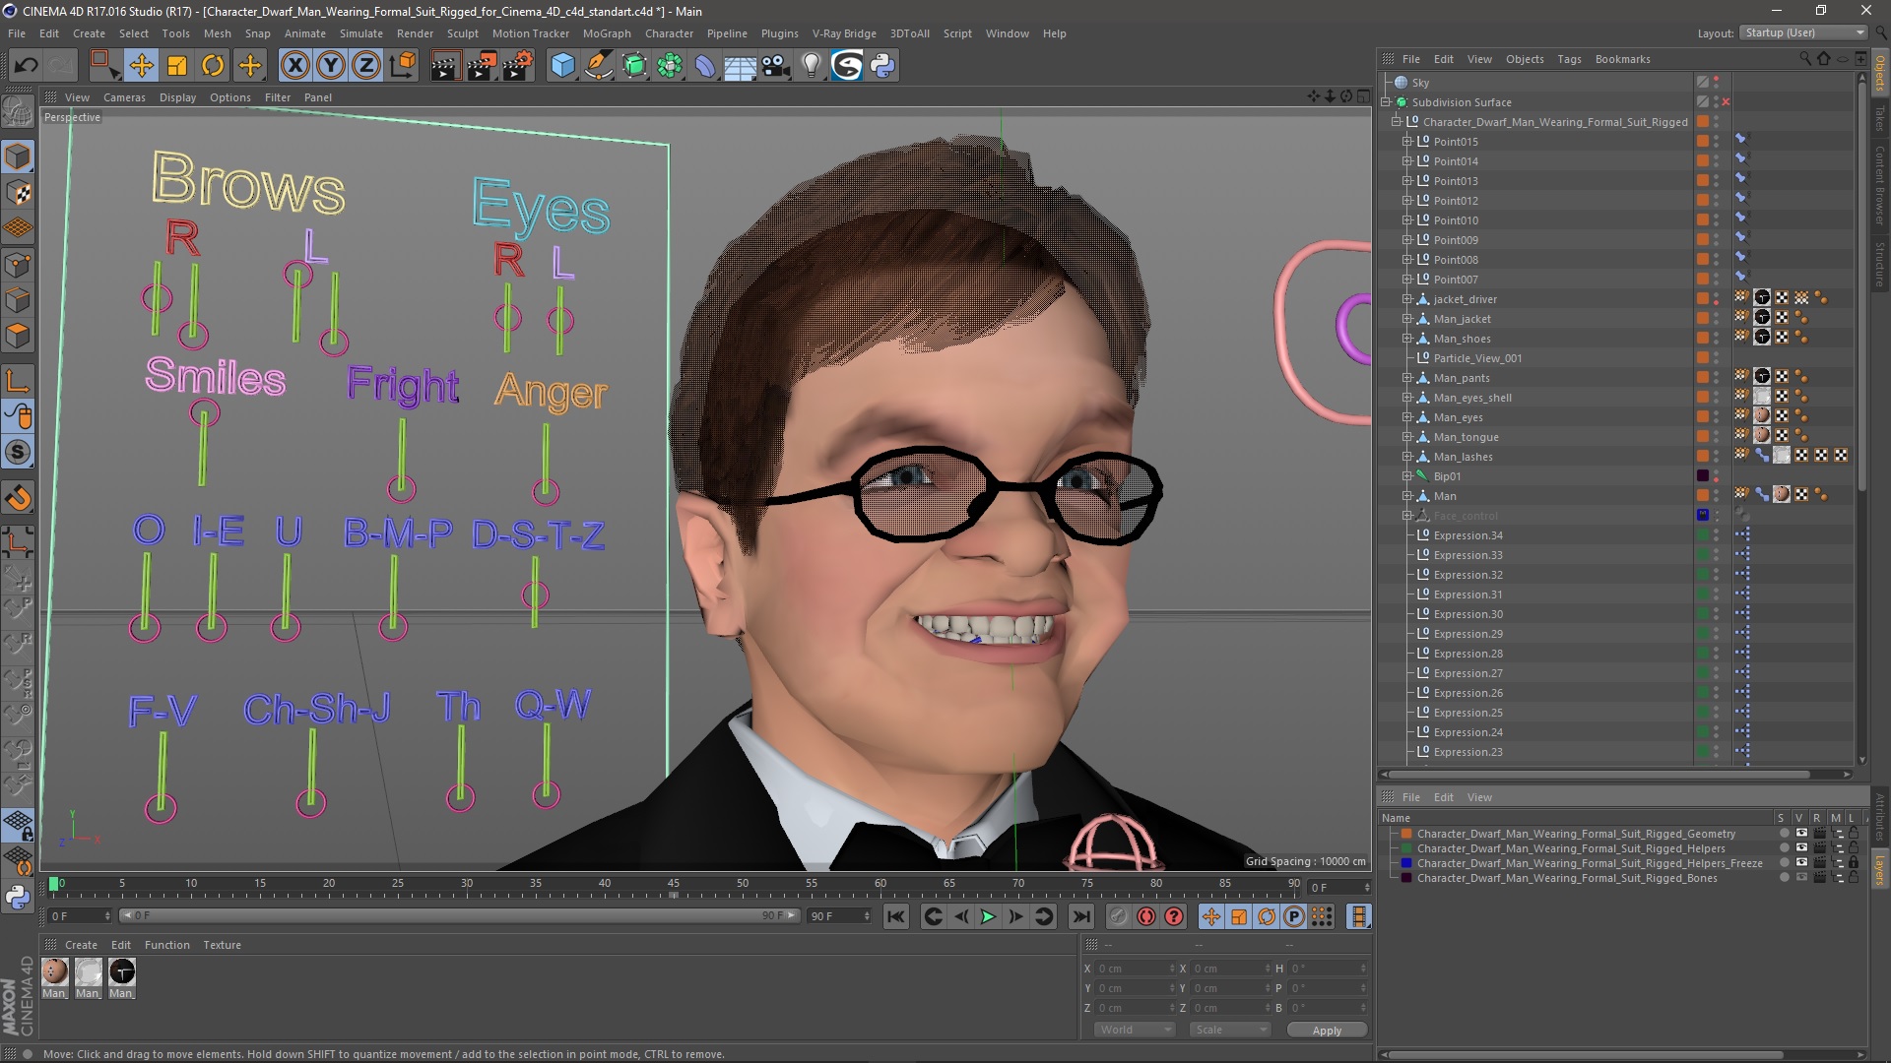This screenshot has height=1063, width=1891.
Task: Open the Simulate menu
Action: click(x=361, y=33)
